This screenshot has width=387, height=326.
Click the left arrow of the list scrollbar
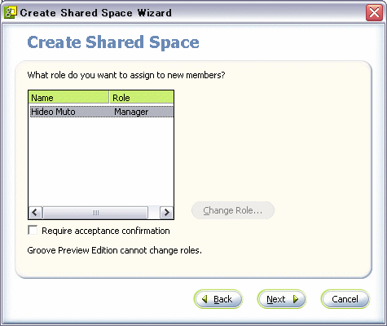click(35, 213)
